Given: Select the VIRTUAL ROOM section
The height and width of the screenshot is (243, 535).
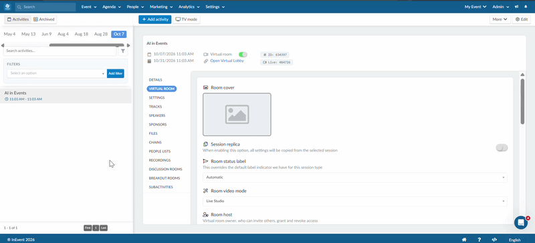Looking at the screenshot, I should tap(162, 89).
